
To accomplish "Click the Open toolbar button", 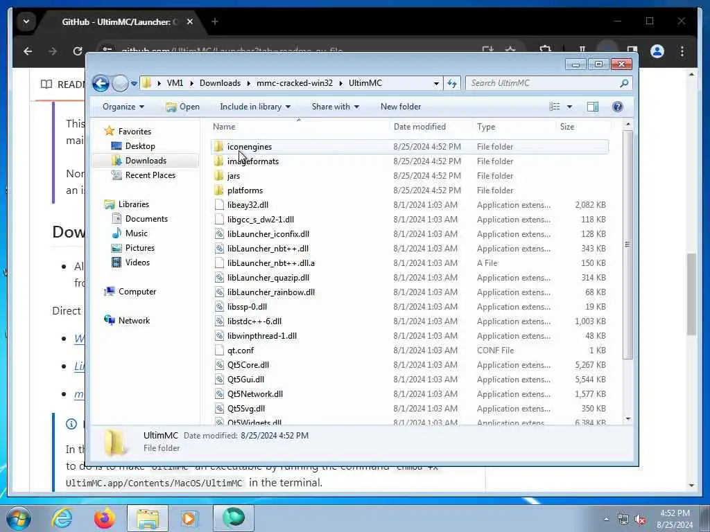I will [x=182, y=107].
